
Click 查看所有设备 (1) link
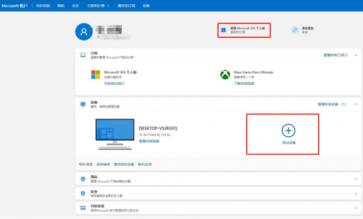click(332, 104)
